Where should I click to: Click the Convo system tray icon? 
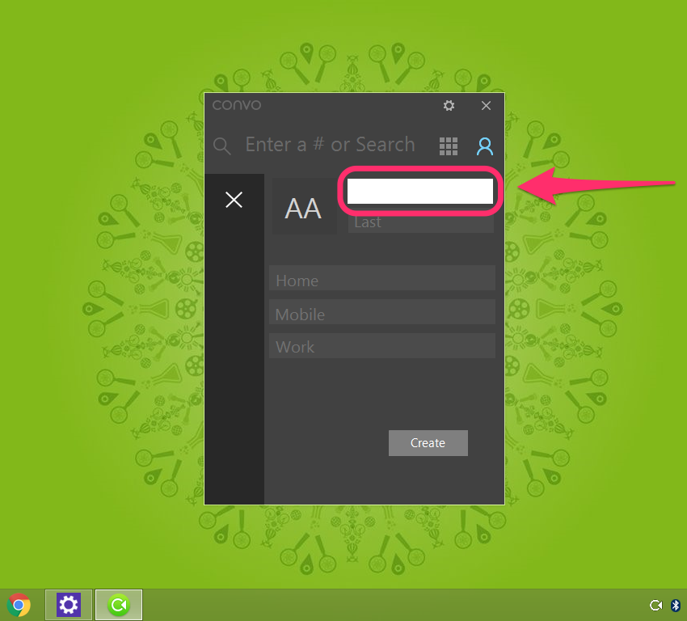pyautogui.click(x=655, y=606)
